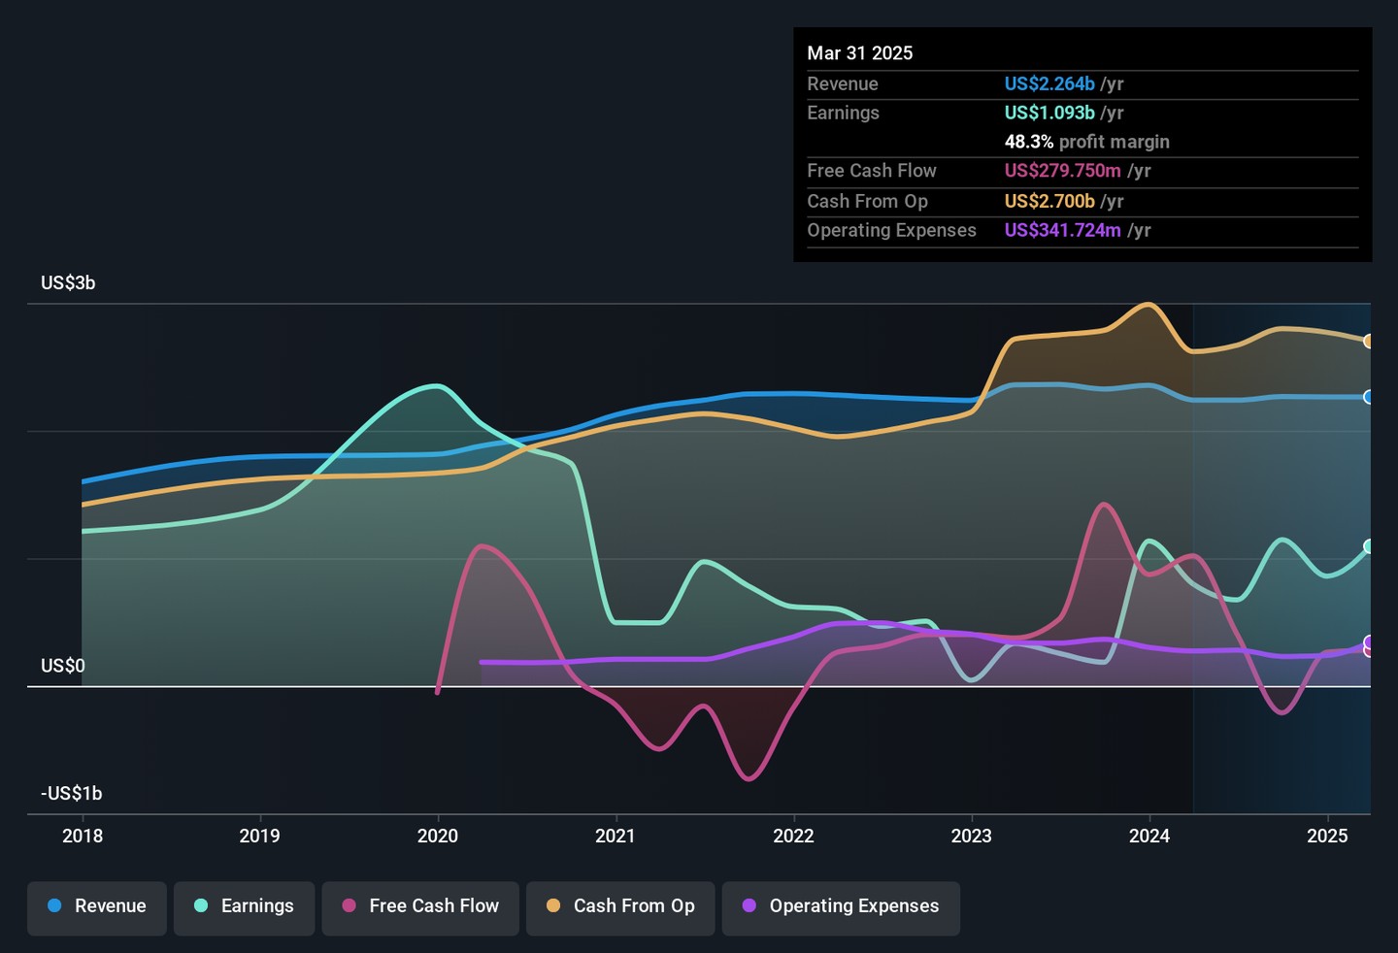This screenshot has width=1398, height=953.
Task: Click the purple Operating Expenses endpoint marker
Action: [x=1368, y=641]
